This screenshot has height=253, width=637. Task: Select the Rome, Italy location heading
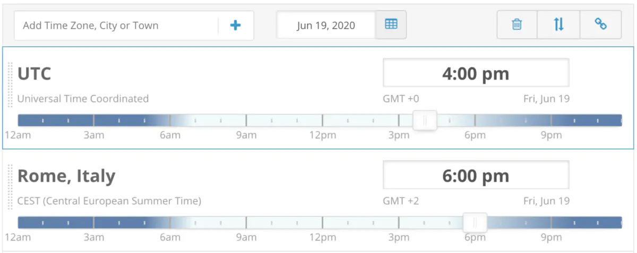pos(66,176)
